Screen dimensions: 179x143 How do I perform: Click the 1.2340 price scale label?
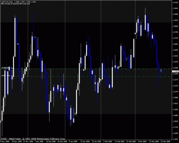(x=176, y=74)
